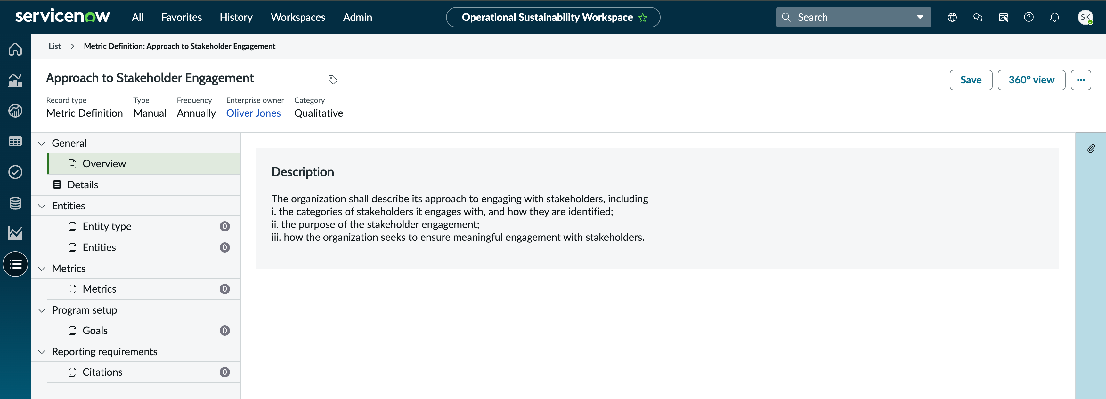
Task: Open the database stack sidebar icon
Action: tap(15, 203)
